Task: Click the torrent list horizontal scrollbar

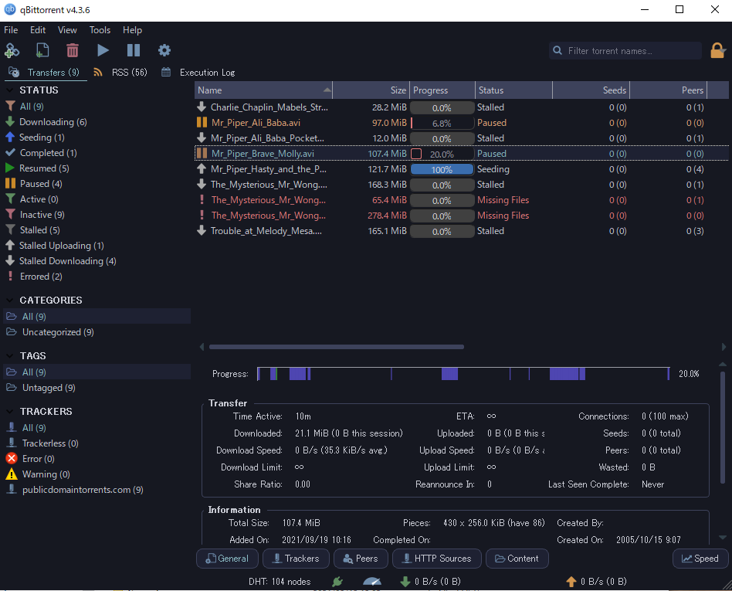Action: pos(337,347)
